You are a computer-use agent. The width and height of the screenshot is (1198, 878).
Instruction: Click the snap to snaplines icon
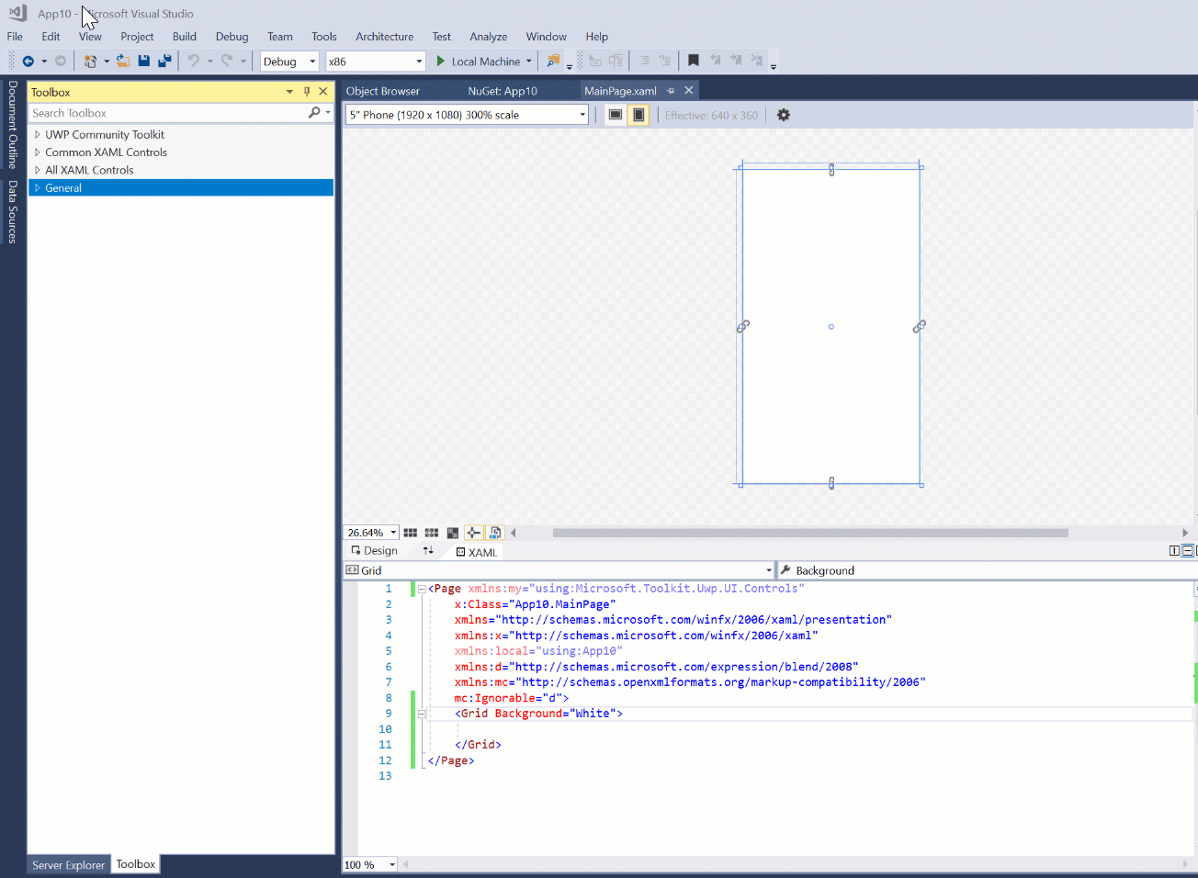click(473, 533)
